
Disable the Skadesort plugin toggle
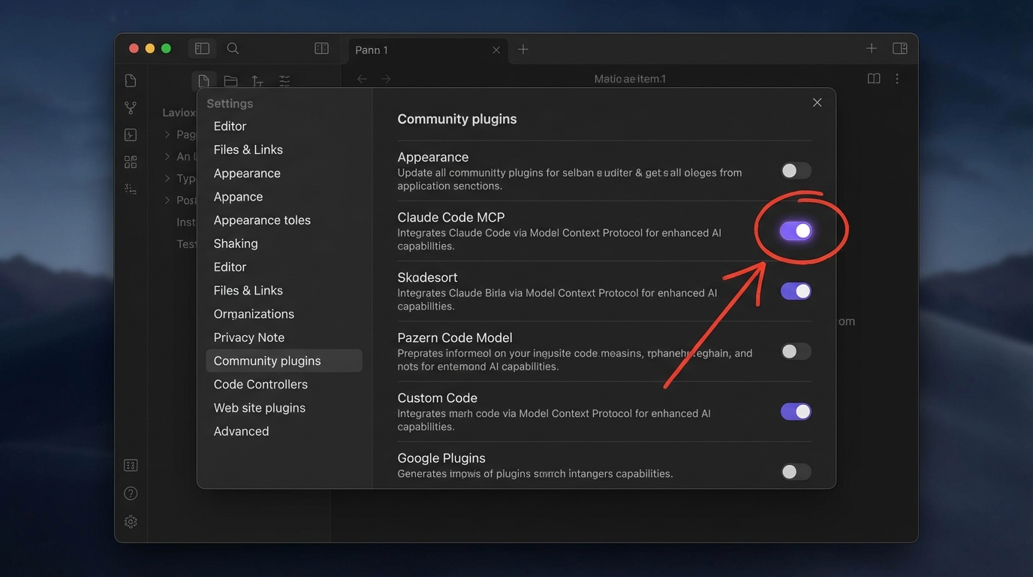pos(796,291)
